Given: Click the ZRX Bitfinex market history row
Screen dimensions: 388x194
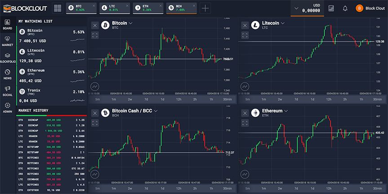Looking at the screenshot, I should 52,174.
